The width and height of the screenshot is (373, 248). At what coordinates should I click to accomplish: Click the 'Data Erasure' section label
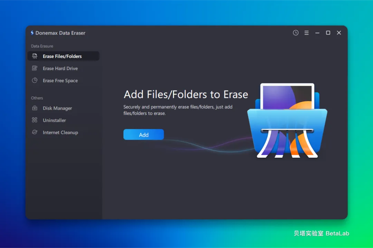click(42, 46)
